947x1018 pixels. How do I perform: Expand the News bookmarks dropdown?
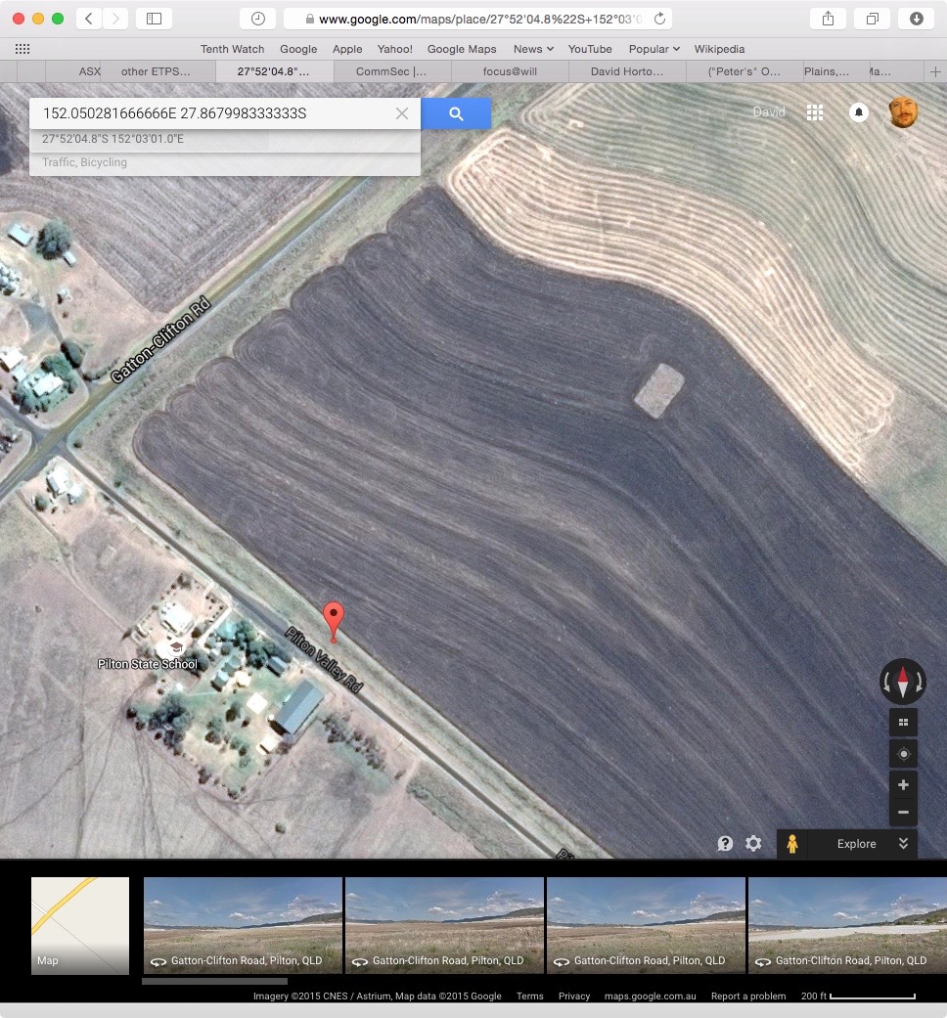(533, 49)
